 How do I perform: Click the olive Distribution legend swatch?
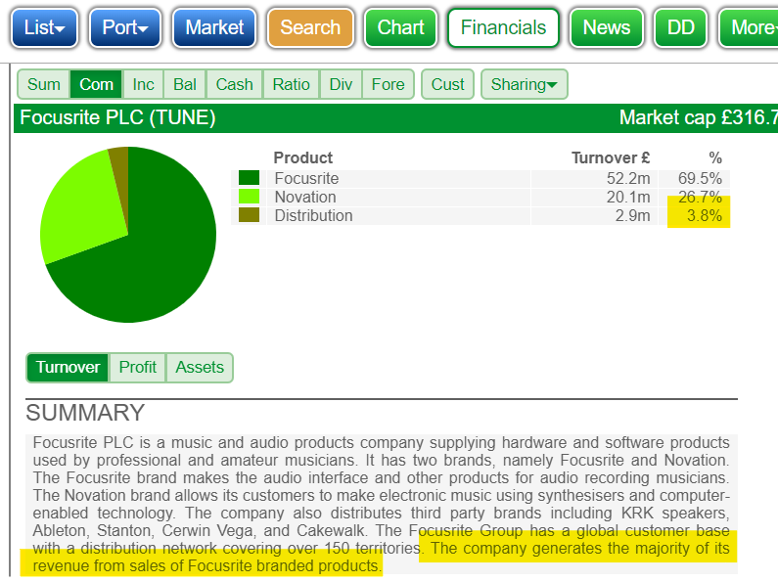click(x=250, y=215)
